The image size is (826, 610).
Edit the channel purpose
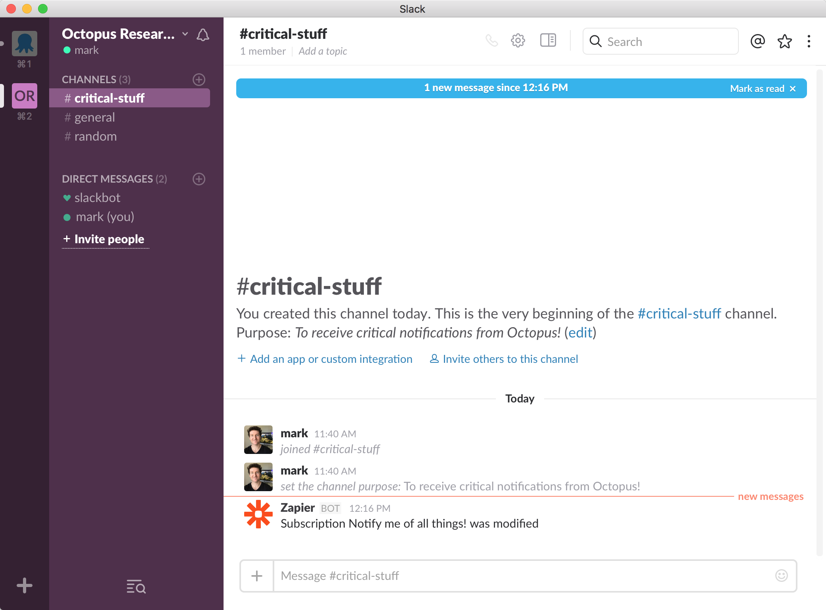580,333
